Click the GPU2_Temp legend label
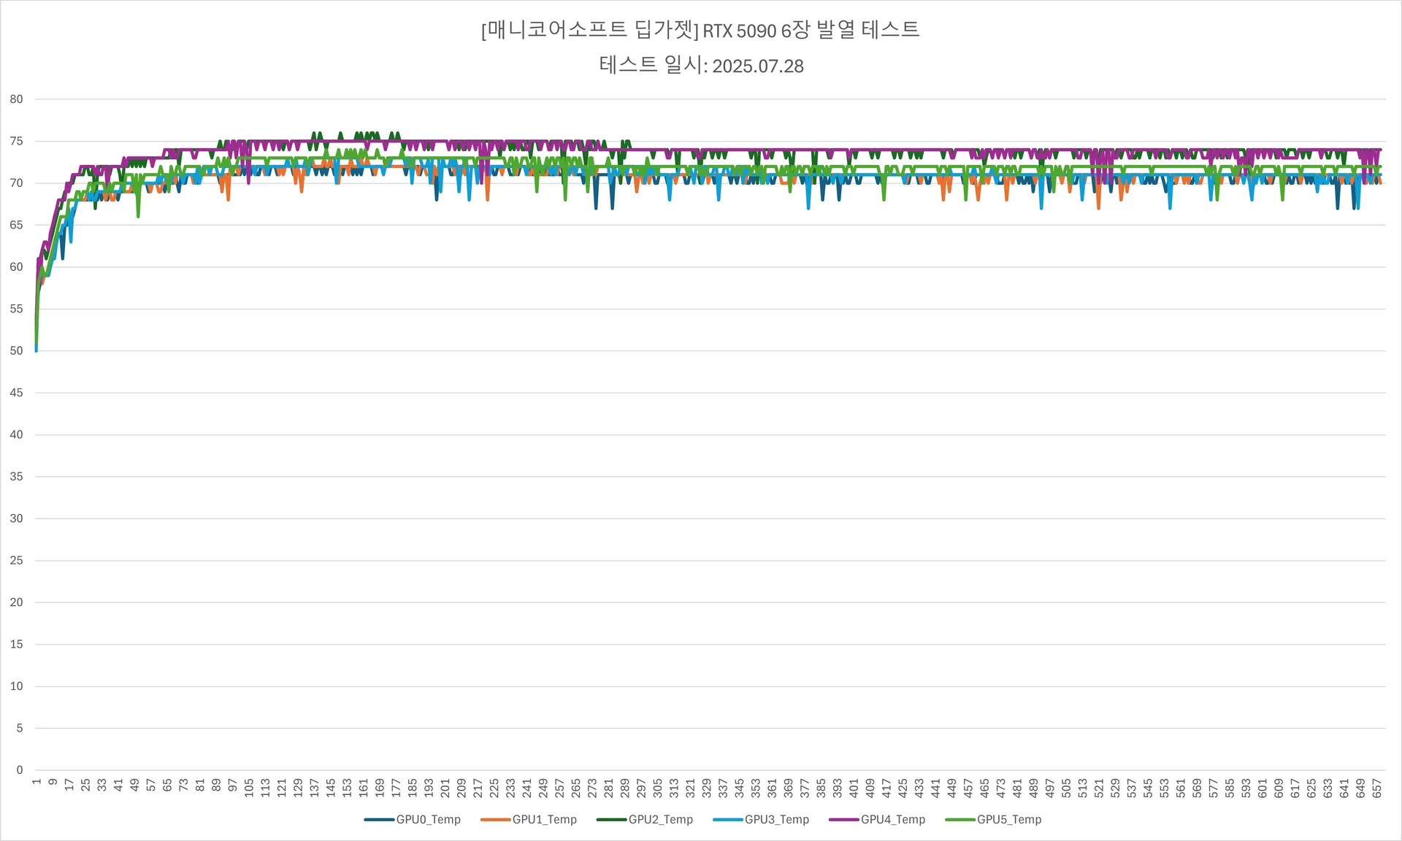The image size is (1402, 841). tap(660, 820)
